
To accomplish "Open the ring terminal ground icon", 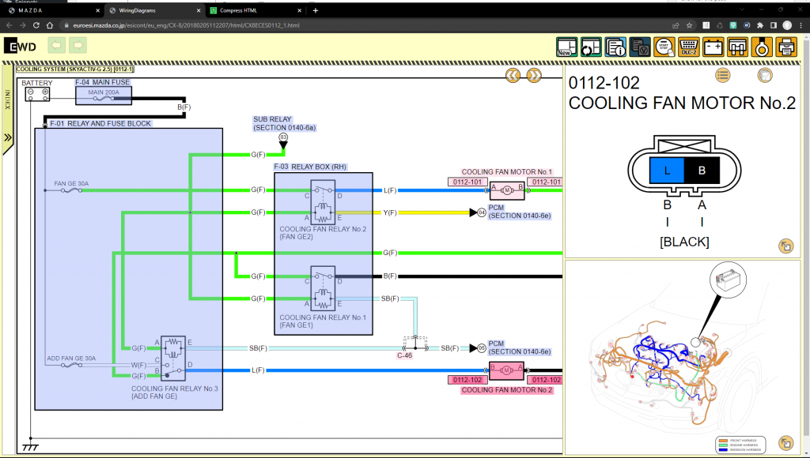I will (x=762, y=47).
